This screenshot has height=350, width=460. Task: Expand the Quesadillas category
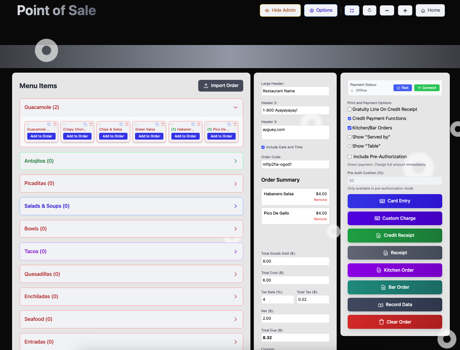131,274
